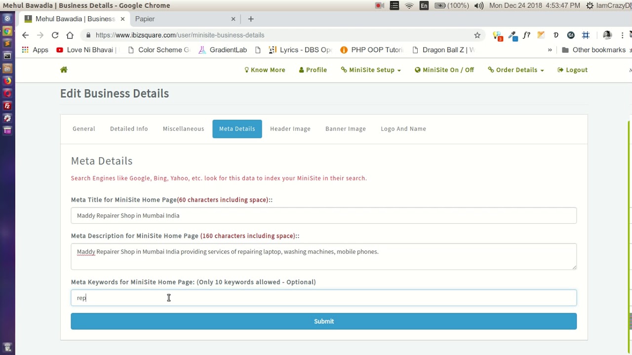Go back with the browser back arrow
Viewport: 632px width, 355px height.
click(x=25, y=35)
